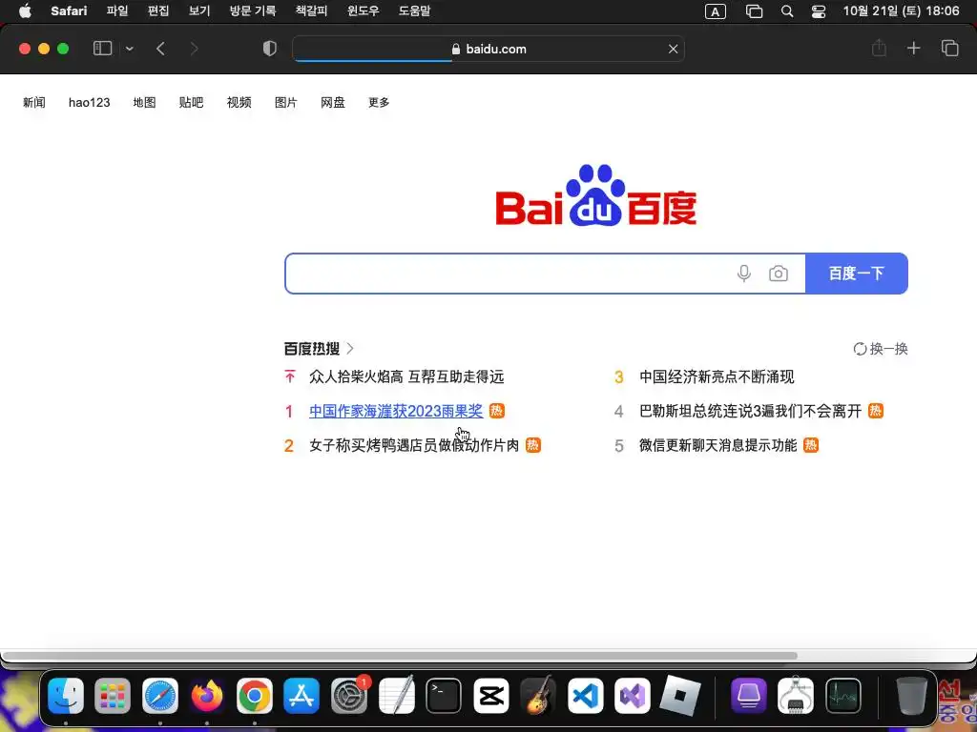Launch Roblox from the Dock
This screenshot has height=732, width=977.
(679, 695)
